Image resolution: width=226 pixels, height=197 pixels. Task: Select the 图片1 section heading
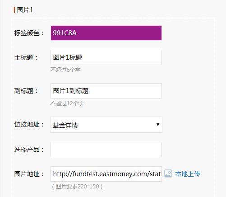click(25, 10)
